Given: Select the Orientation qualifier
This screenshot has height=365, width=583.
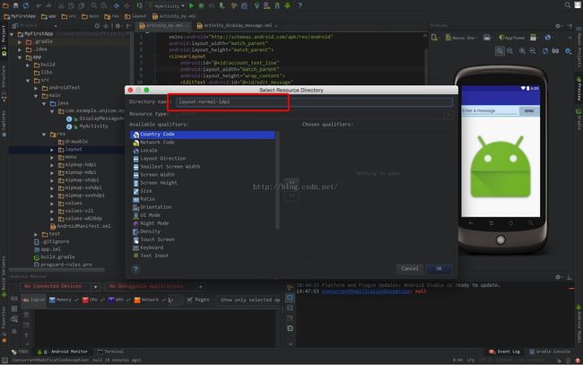Looking at the screenshot, I should [x=203, y=207].
